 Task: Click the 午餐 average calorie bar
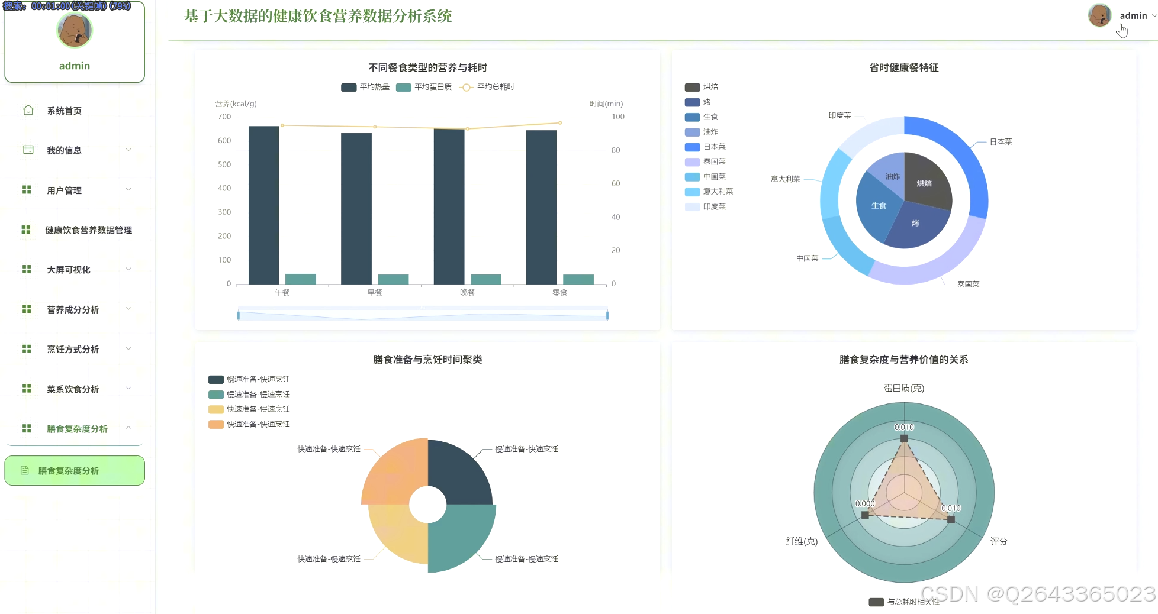263,205
